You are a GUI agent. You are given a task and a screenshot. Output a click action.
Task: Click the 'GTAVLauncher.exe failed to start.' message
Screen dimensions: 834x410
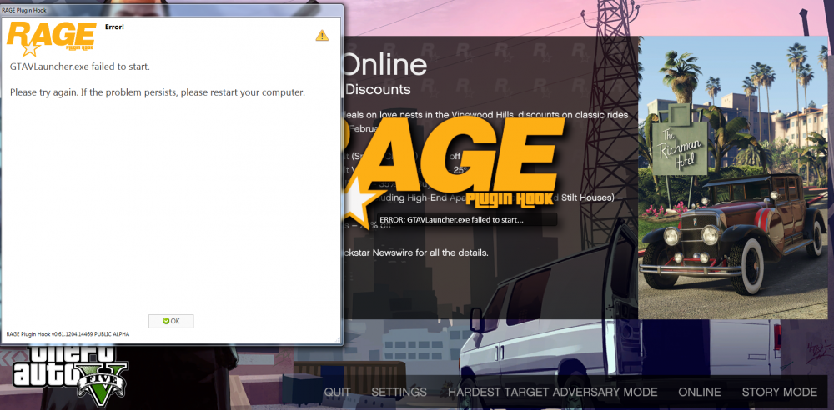click(80, 67)
